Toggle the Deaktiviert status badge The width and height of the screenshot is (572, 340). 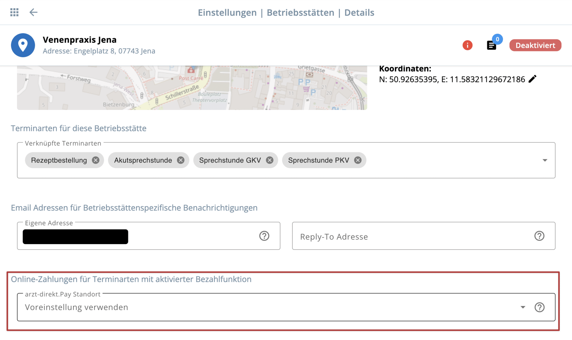(x=535, y=45)
